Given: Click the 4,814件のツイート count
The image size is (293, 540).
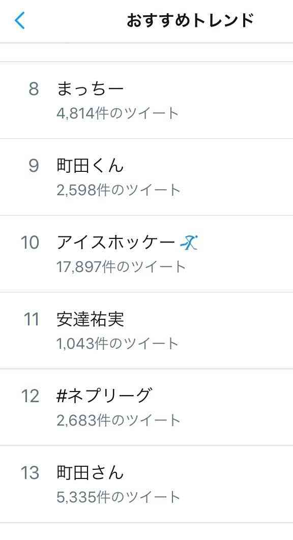Looking at the screenshot, I should point(118,113).
